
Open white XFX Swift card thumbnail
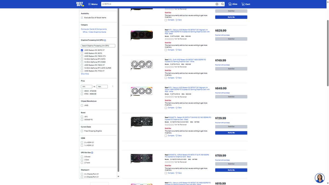(141, 65)
